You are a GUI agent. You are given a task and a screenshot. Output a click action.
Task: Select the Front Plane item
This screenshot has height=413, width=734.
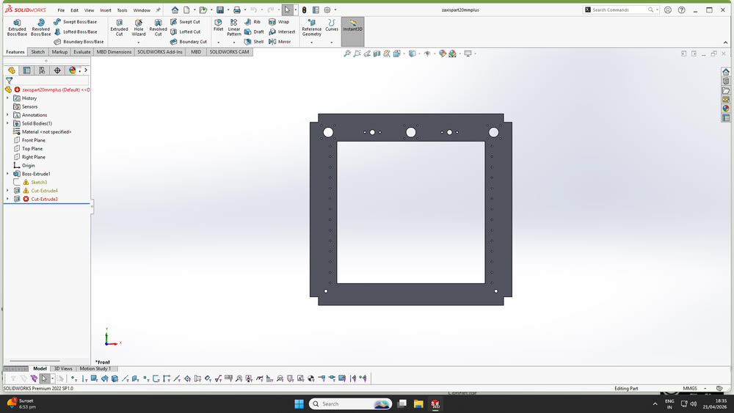click(x=33, y=140)
